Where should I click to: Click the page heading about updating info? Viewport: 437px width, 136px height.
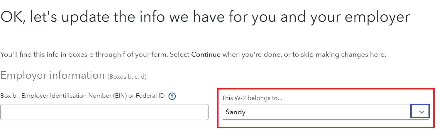(205, 17)
